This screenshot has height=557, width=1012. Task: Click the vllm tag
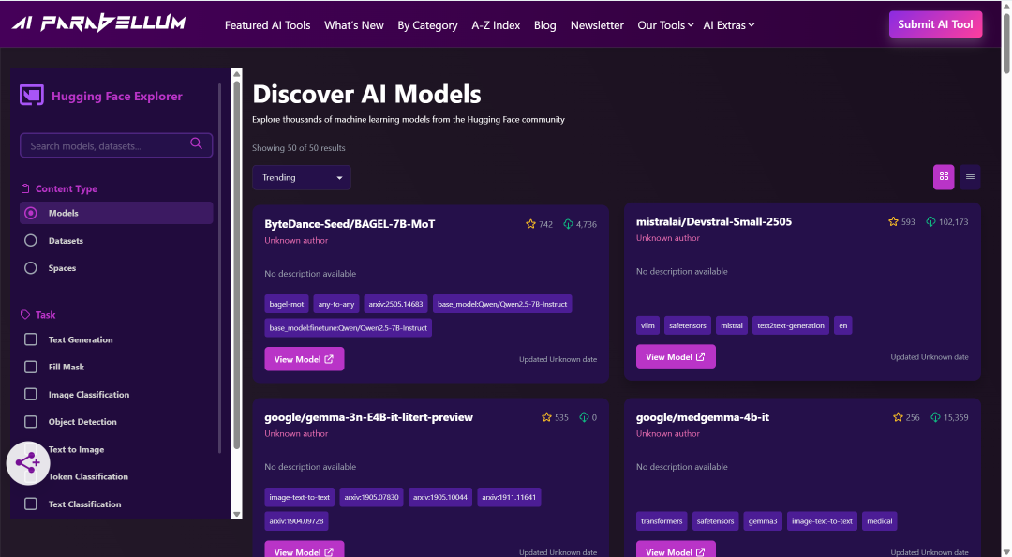647,325
